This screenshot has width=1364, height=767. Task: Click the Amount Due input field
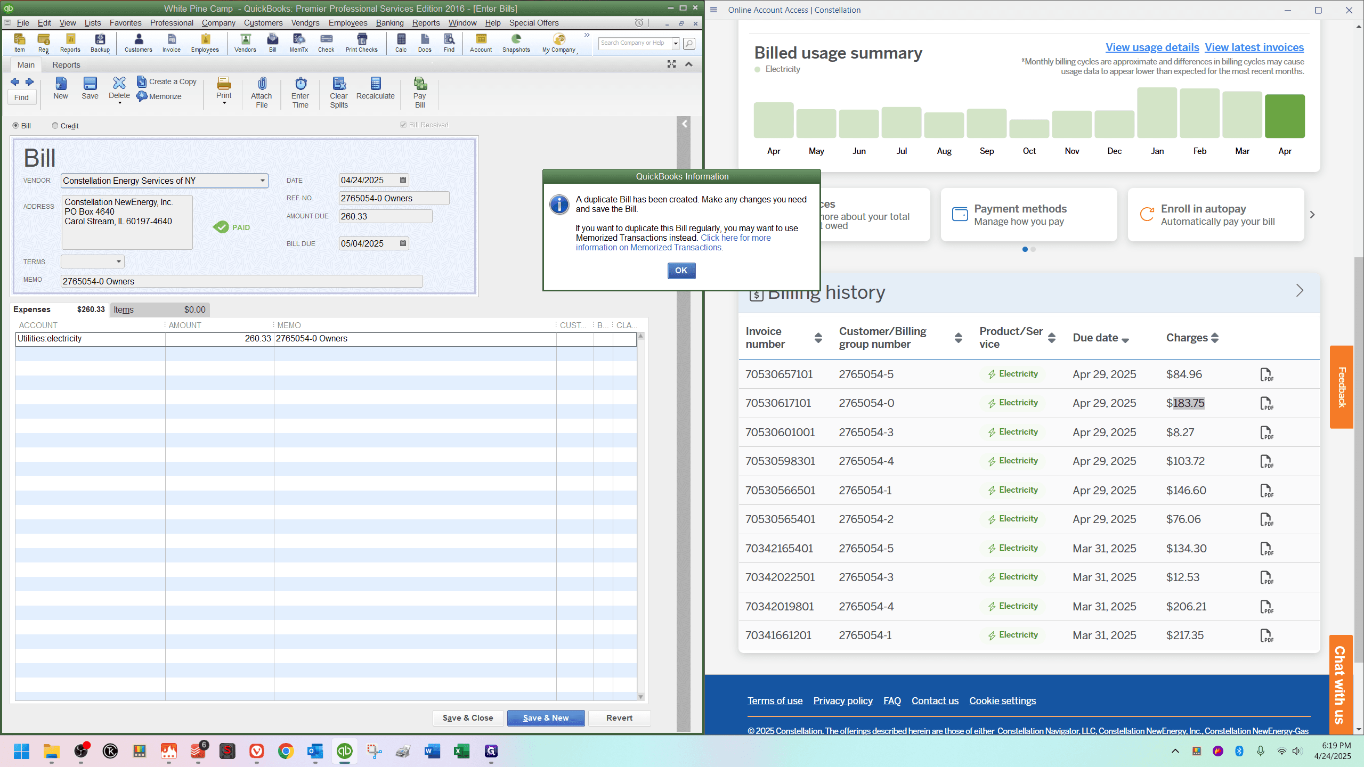(385, 216)
